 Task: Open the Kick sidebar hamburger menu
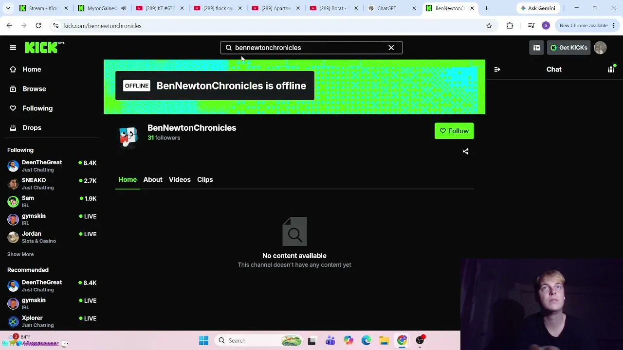pos(13,48)
